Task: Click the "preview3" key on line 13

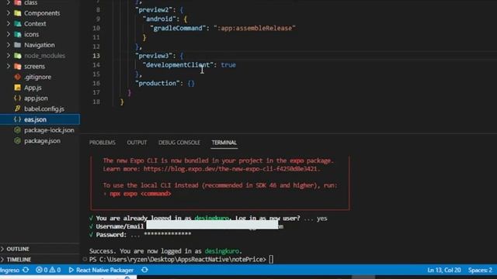Action: pos(154,56)
